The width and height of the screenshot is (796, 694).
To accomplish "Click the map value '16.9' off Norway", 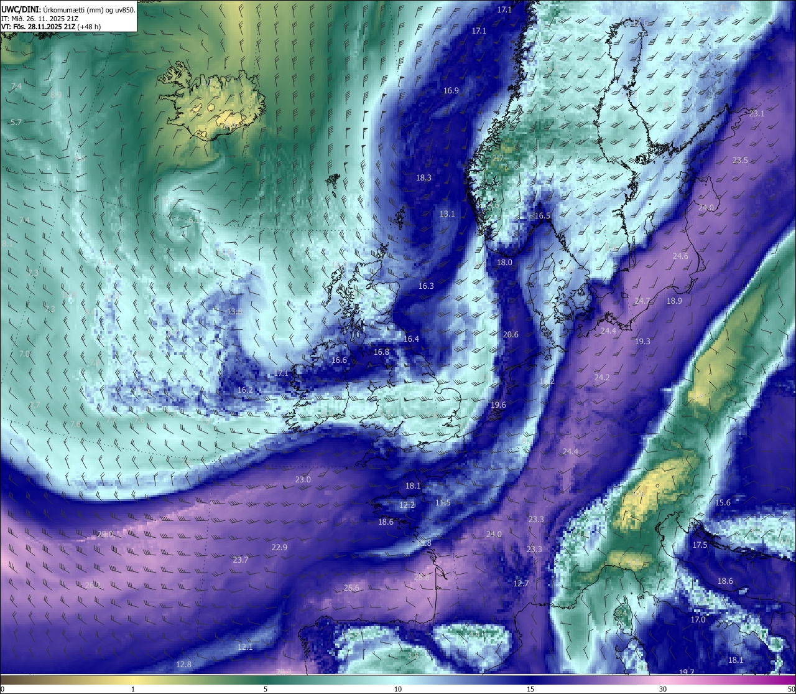I will [x=451, y=90].
